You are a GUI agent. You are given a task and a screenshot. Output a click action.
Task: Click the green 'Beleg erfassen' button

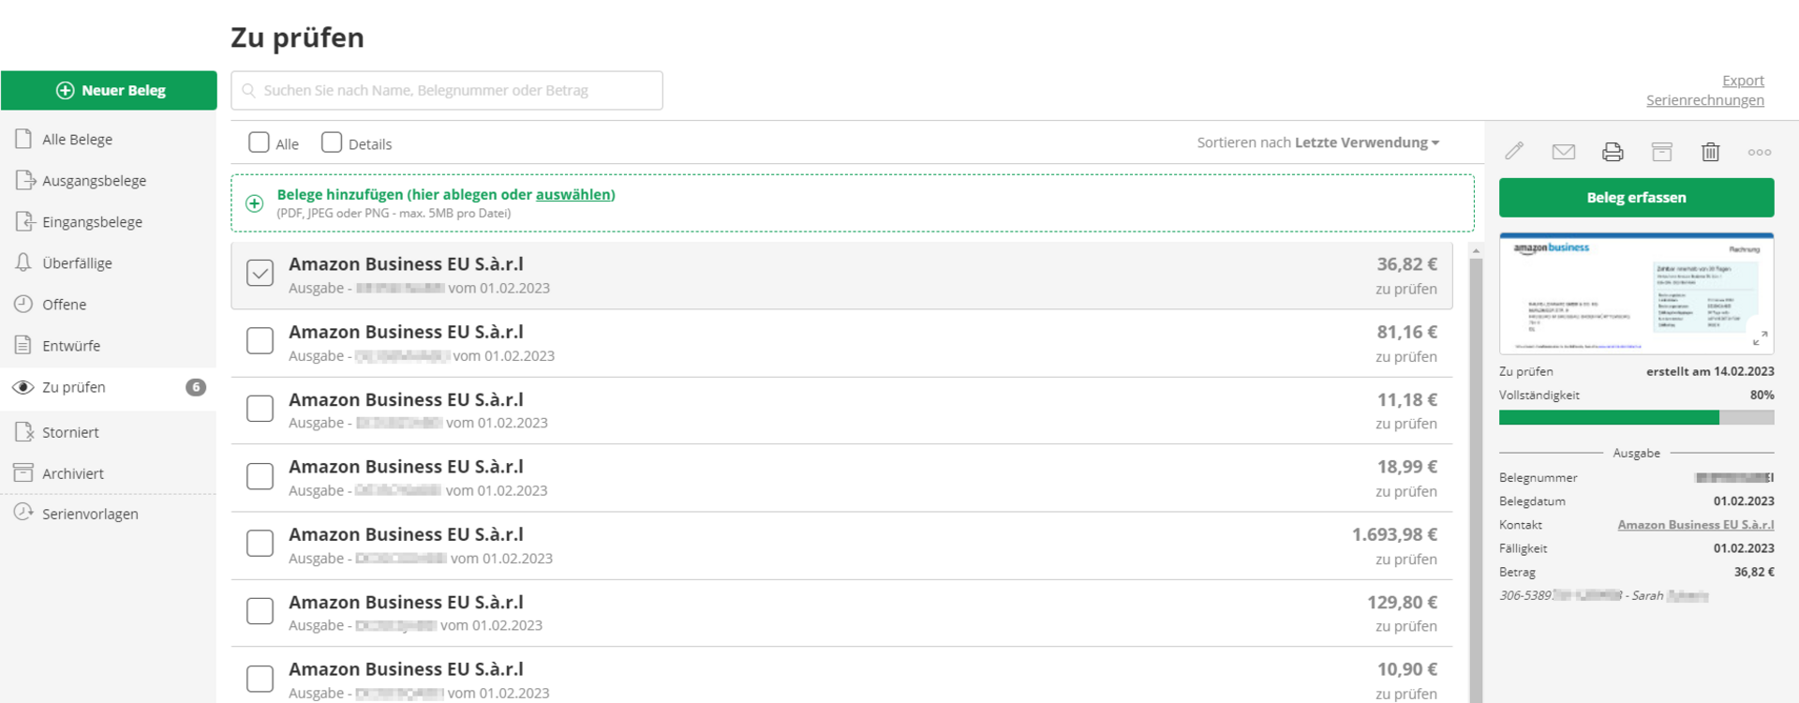pyautogui.click(x=1636, y=198)
